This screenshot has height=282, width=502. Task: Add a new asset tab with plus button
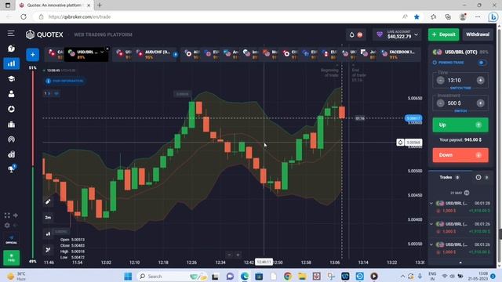33,55
